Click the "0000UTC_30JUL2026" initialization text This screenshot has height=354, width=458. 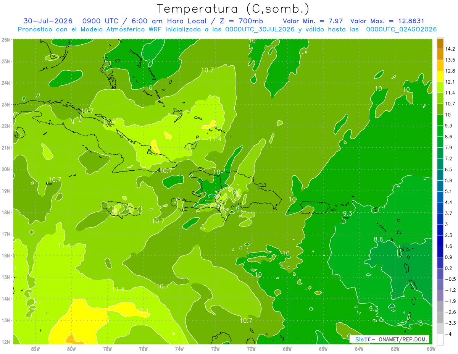[x=260, y=29]
